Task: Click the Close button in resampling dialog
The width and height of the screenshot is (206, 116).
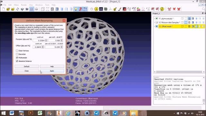Action: coord(27,71)
